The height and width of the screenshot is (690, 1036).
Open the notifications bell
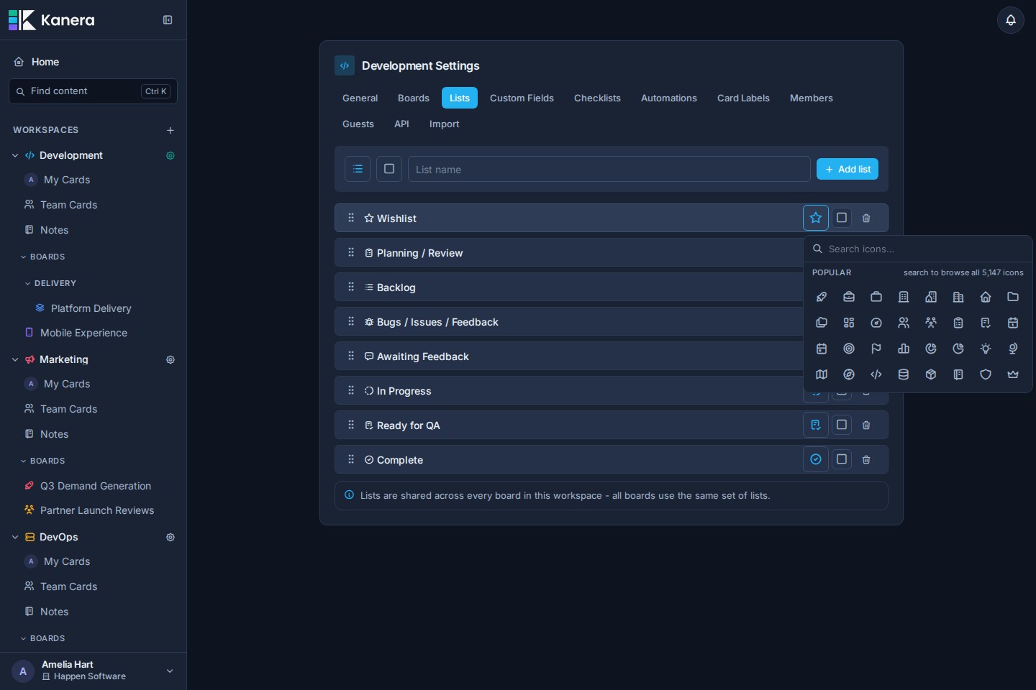(x=1011, y=20)
